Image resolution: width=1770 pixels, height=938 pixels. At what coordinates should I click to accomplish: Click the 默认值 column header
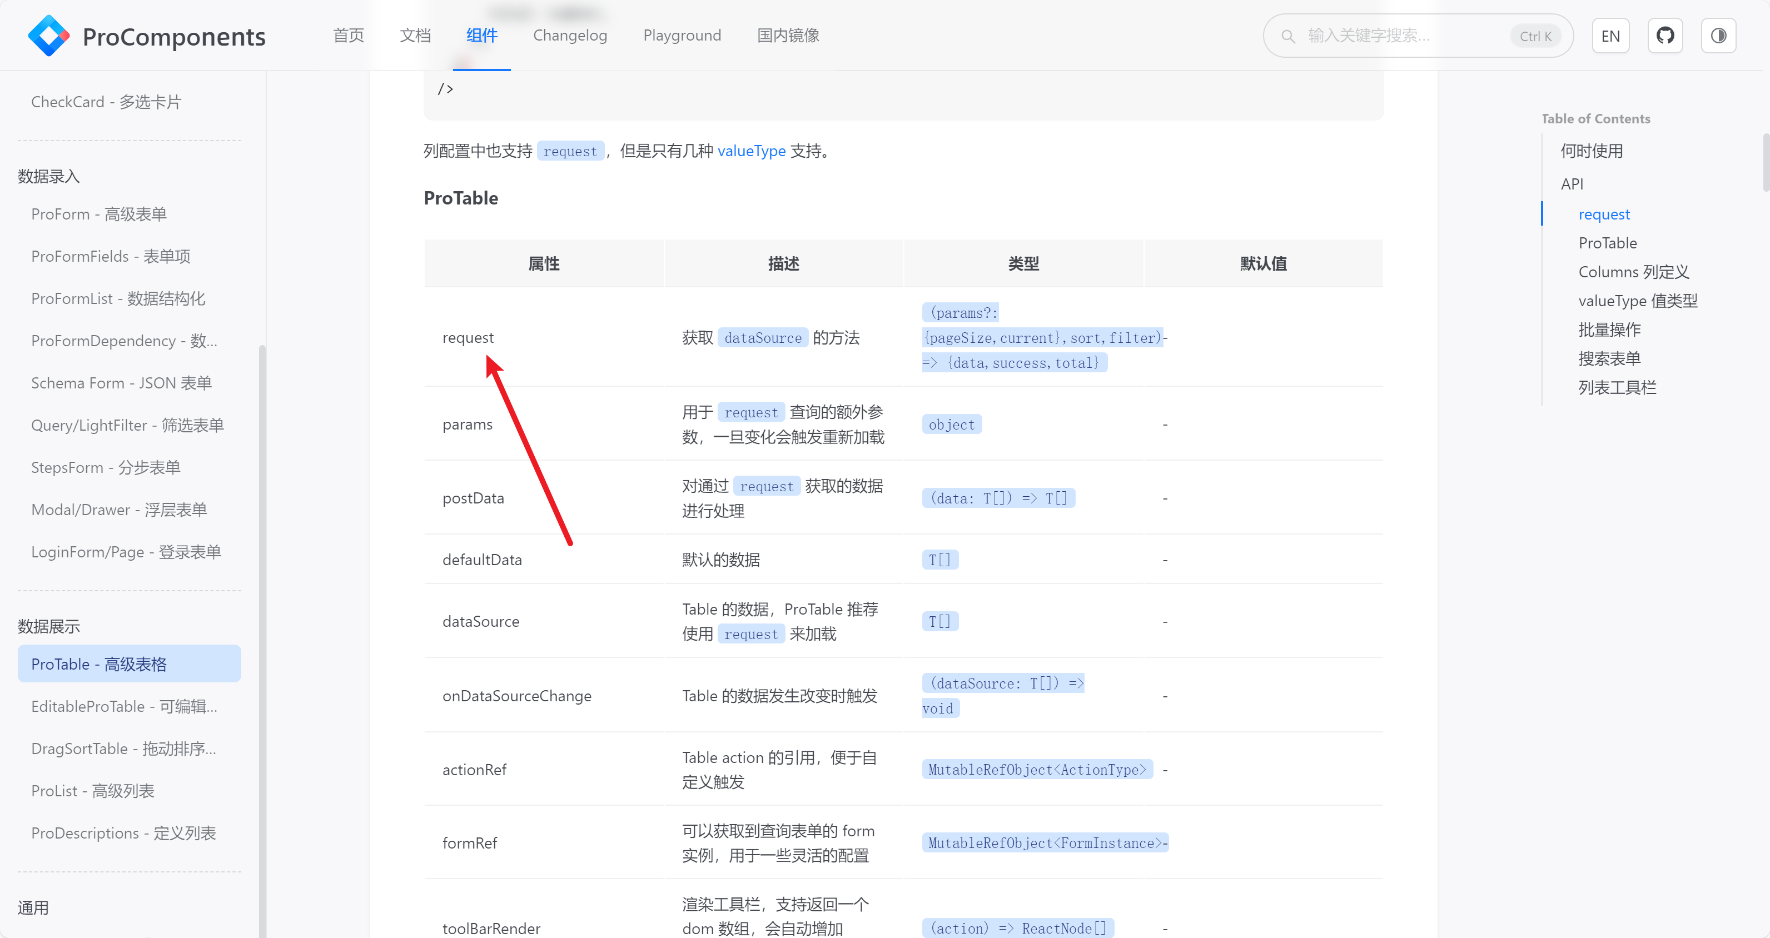1263,264
